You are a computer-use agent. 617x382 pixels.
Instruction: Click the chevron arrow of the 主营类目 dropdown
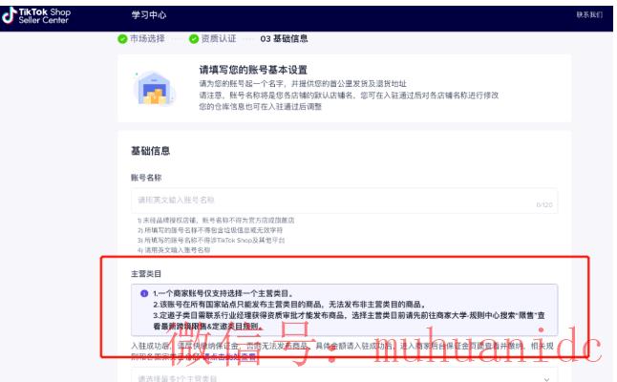pyautogui.click(x=546, y=379)
